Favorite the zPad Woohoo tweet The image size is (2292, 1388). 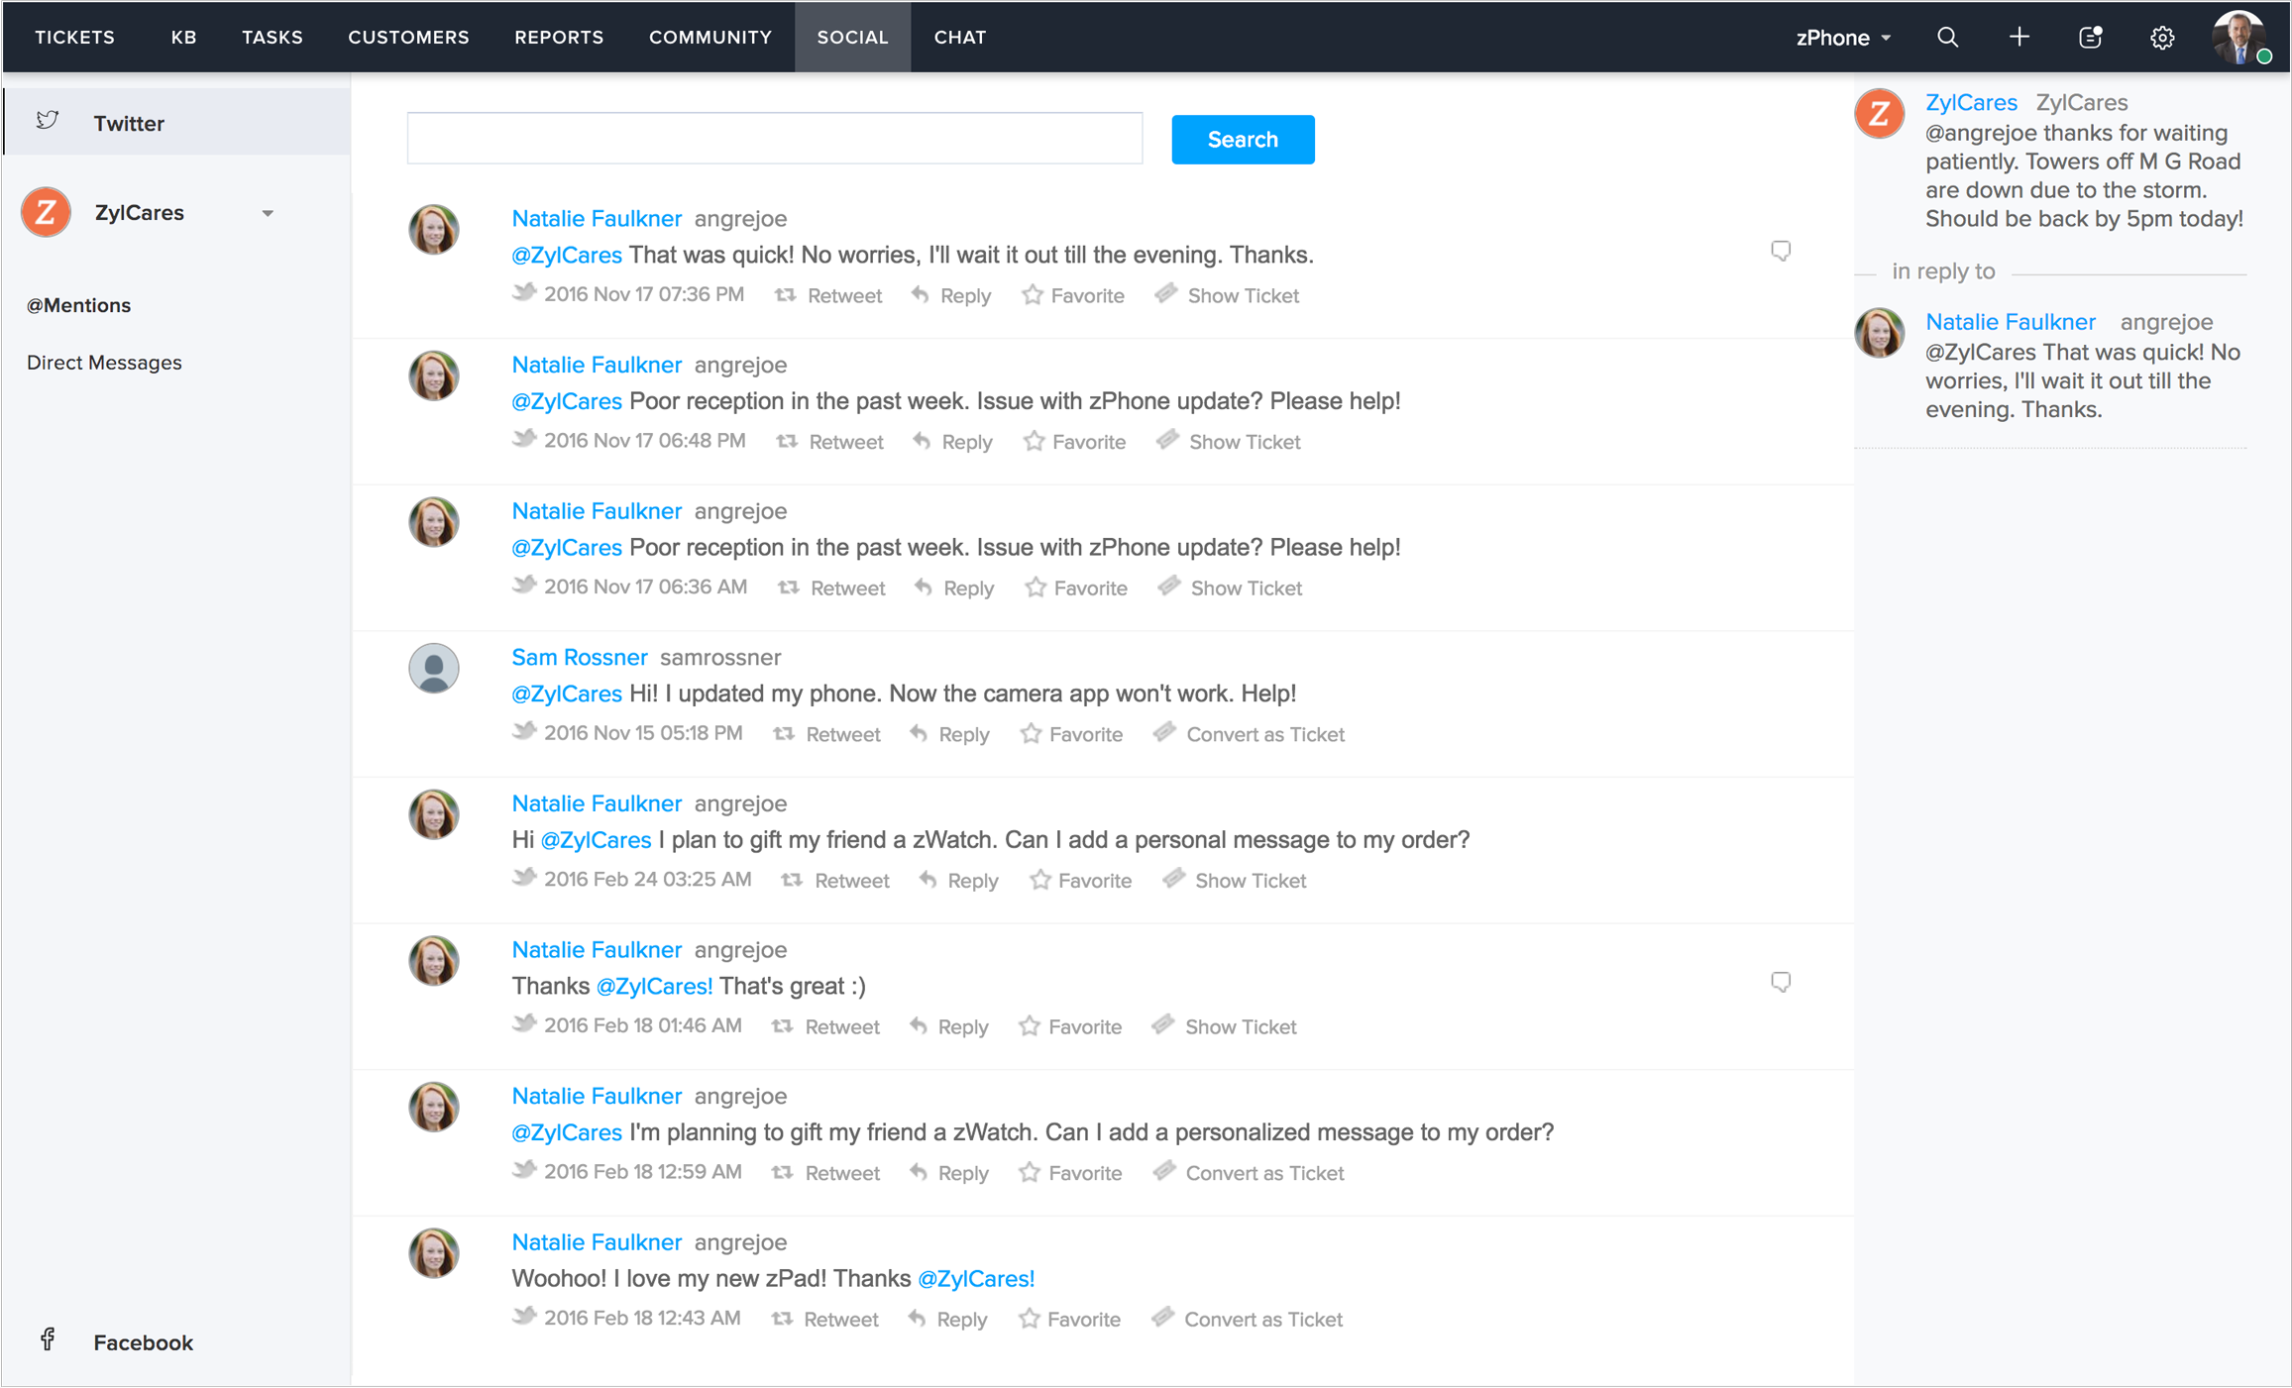pyautogui.click(x=1069, y=1319)
